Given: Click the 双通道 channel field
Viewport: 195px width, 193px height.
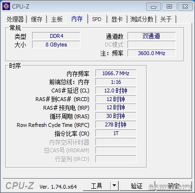Looking at the screenshot, I should pos(151,36).
